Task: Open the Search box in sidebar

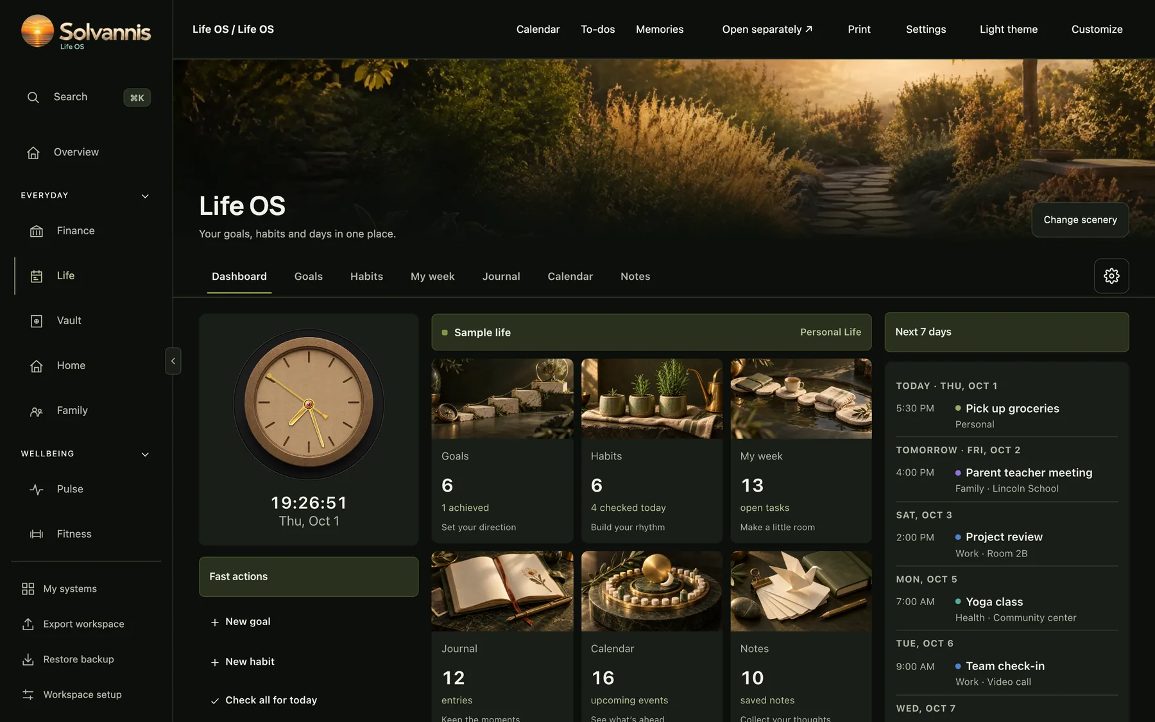Action: point(86,97)
